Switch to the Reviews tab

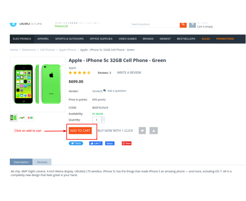coord(42,162)
